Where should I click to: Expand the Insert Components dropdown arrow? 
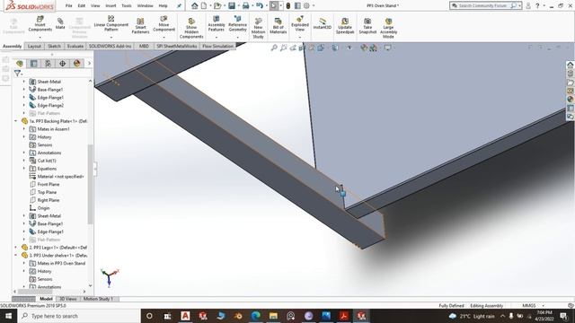tap(40, 38)
